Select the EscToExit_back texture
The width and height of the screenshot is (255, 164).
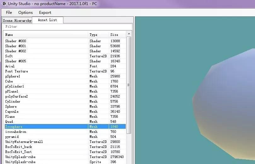point(65,147)
